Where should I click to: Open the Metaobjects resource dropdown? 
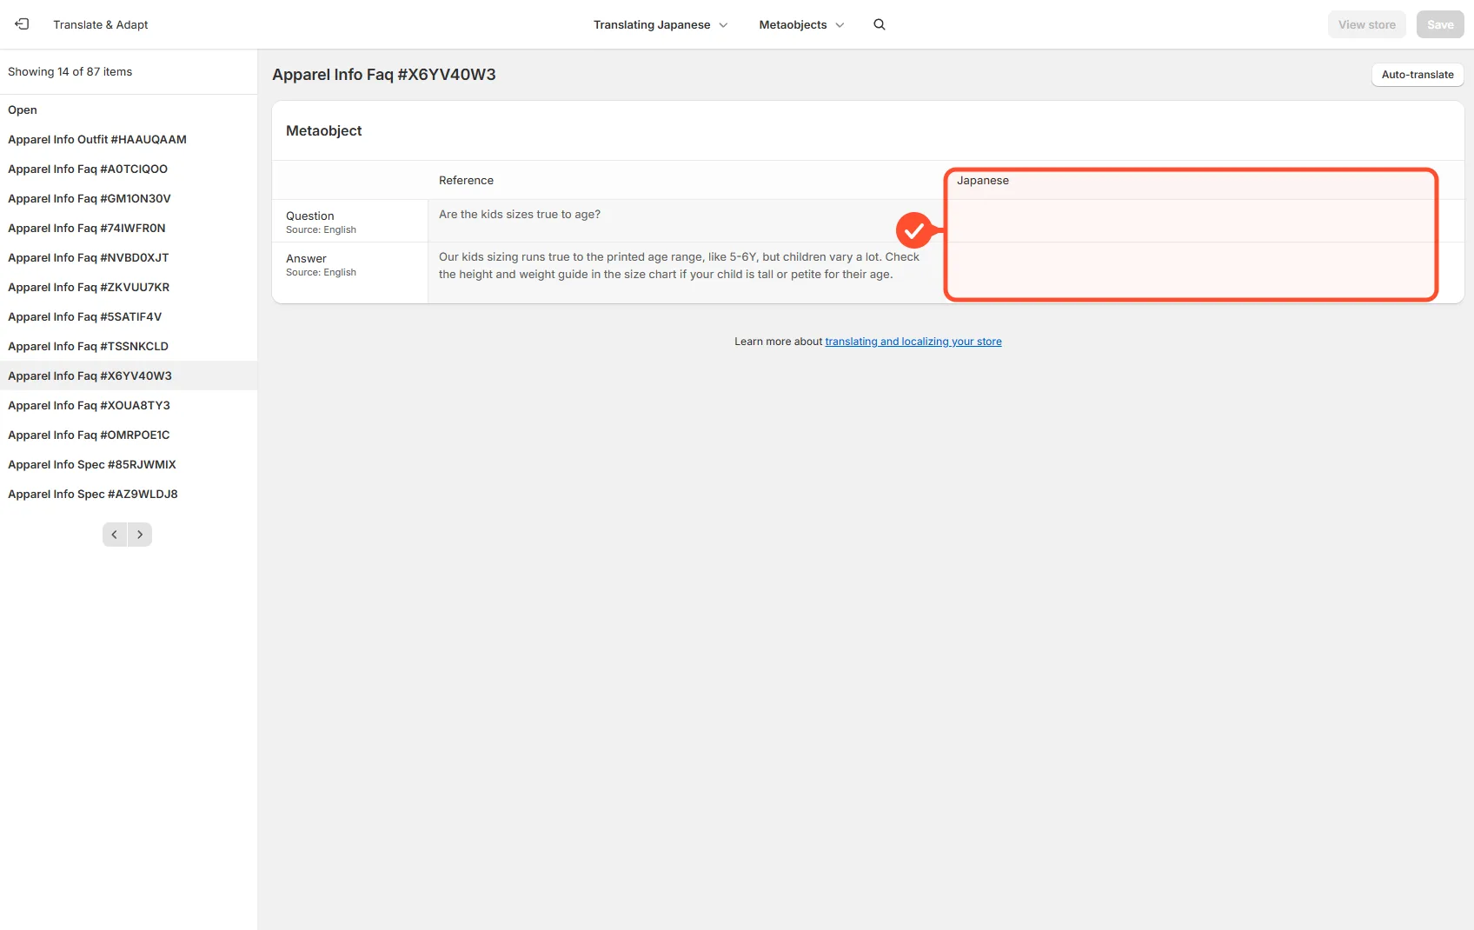[801, 24]
